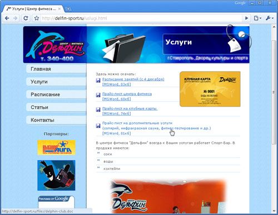Screen dimensions: 278x215
Task: Open the Контакты menu item
Action: [x=56, y=120]
